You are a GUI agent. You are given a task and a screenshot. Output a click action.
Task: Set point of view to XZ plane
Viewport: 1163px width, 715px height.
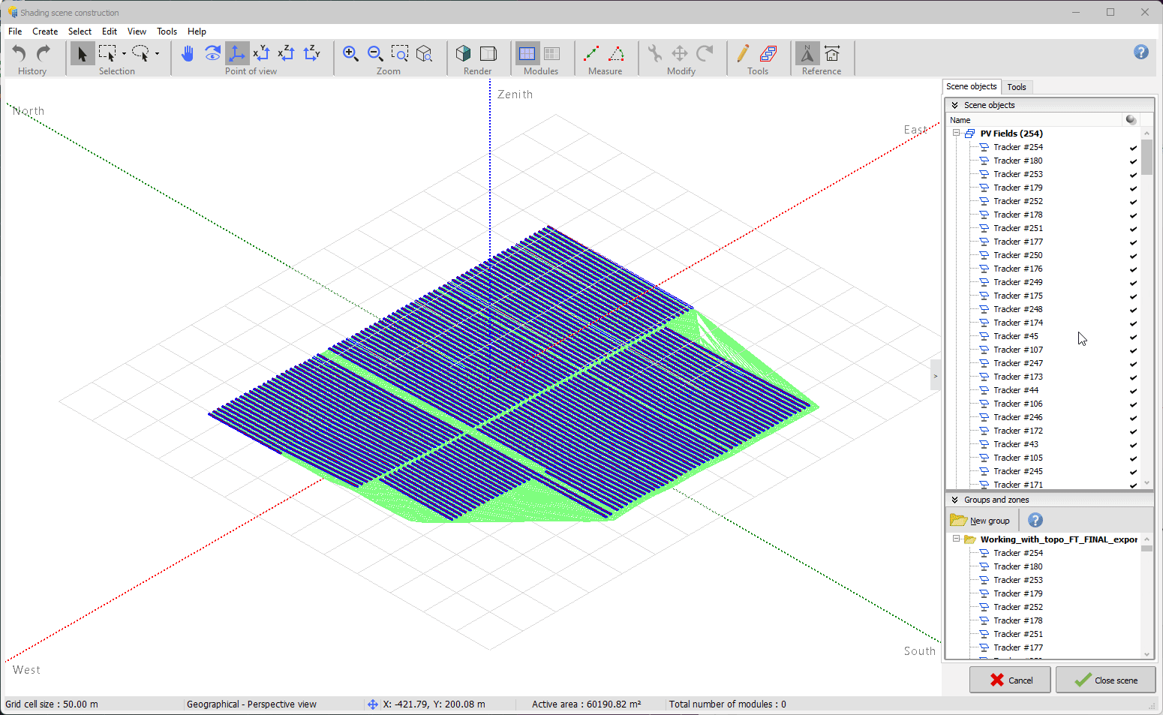pyautogui.click(x=287, y=53)
